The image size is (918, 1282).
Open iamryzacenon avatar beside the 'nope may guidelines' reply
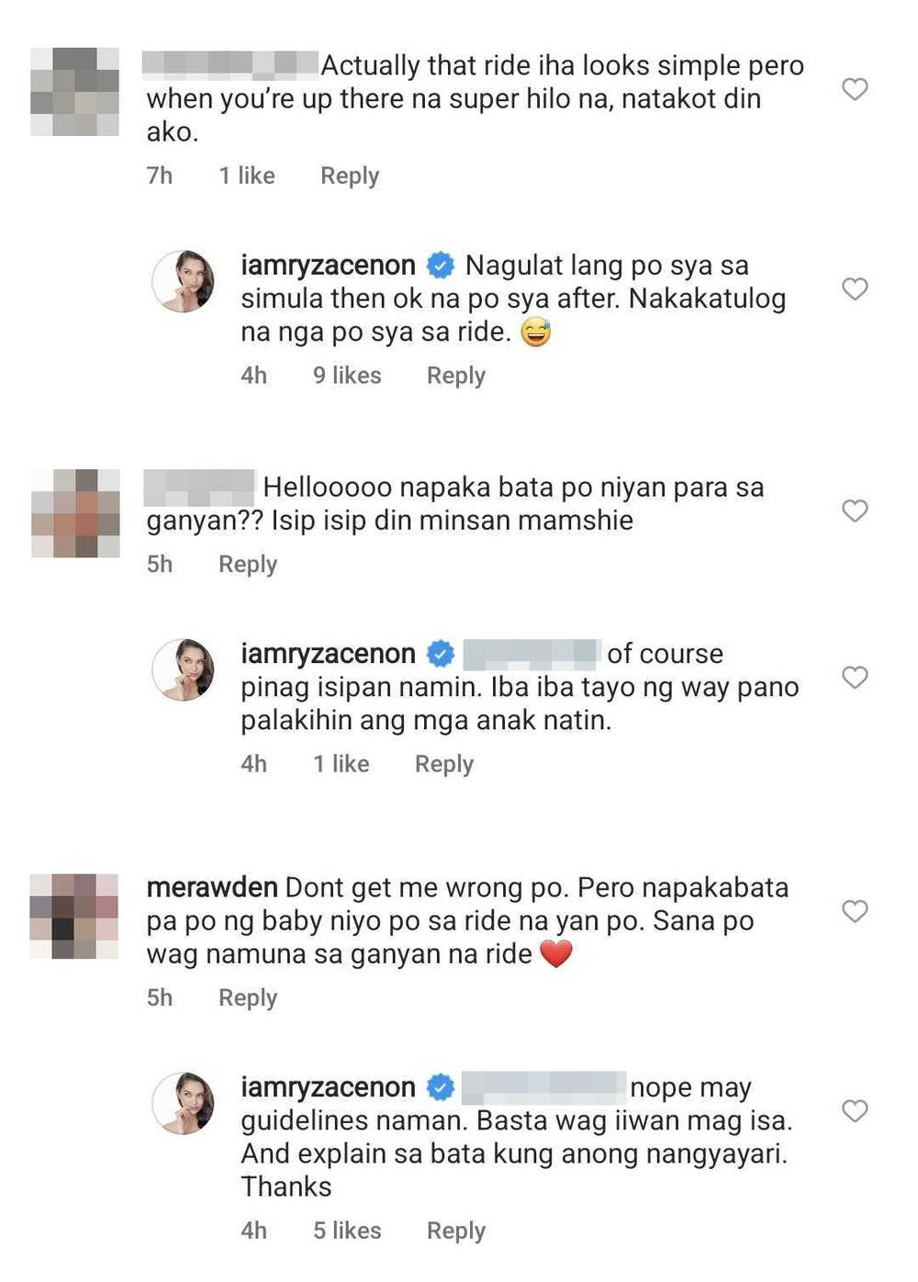pos(184,1103)
